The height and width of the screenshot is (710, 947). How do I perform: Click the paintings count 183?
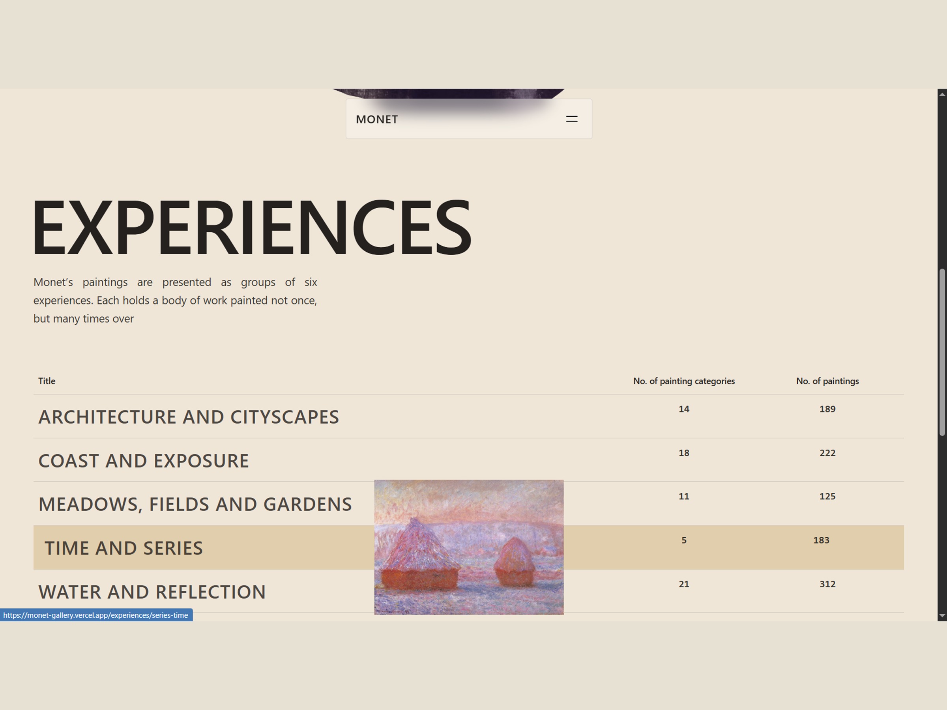821,540
